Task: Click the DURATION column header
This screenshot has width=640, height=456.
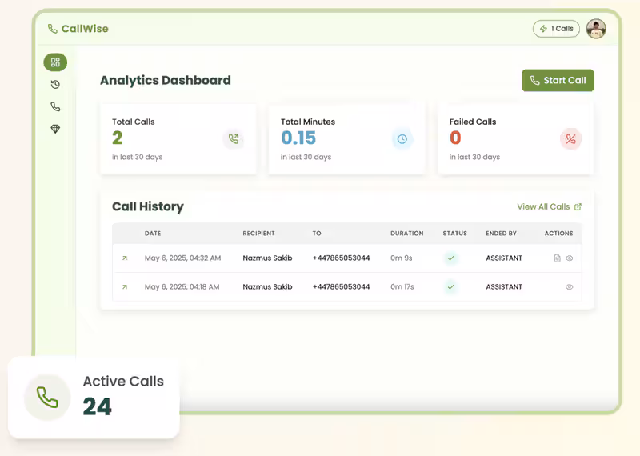Action: coord(407,234)
